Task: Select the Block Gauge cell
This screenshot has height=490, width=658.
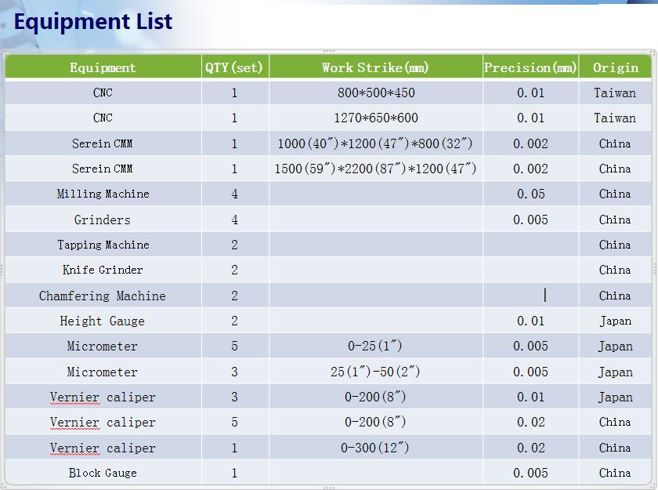Action: [103, 473]
